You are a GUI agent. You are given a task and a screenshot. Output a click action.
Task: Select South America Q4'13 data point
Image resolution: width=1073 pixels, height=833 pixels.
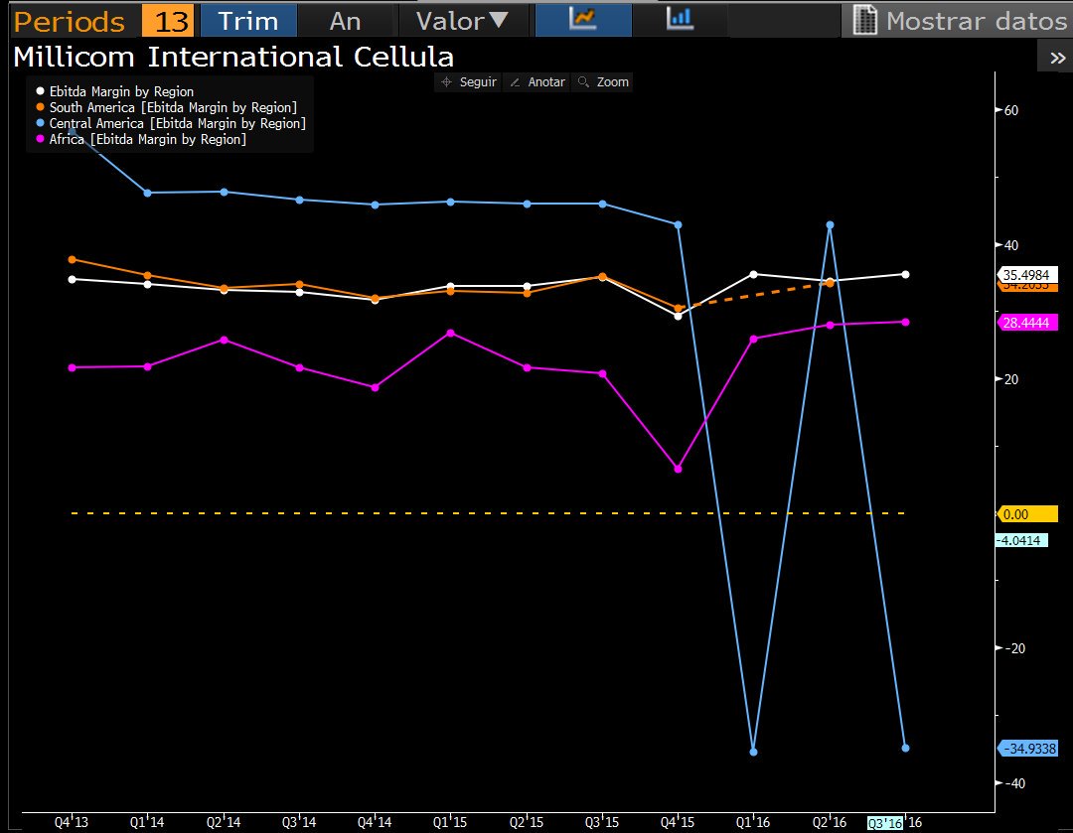[72, 260]
